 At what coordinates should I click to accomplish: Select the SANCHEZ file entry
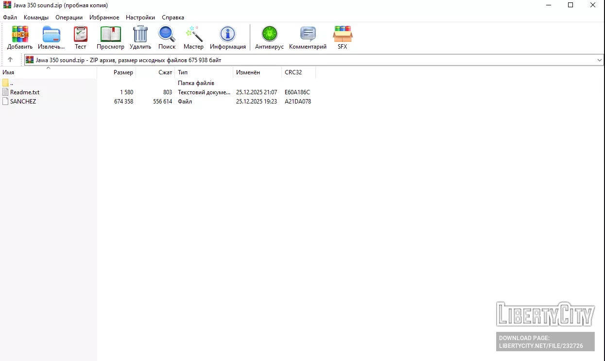tap(23, 102)
